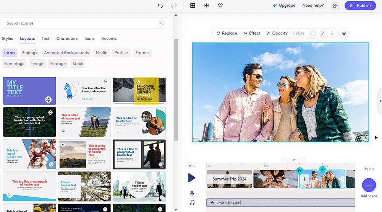Switch to the Text tab
This screenshot has width=382, height=212.
[x=45, y=39]
